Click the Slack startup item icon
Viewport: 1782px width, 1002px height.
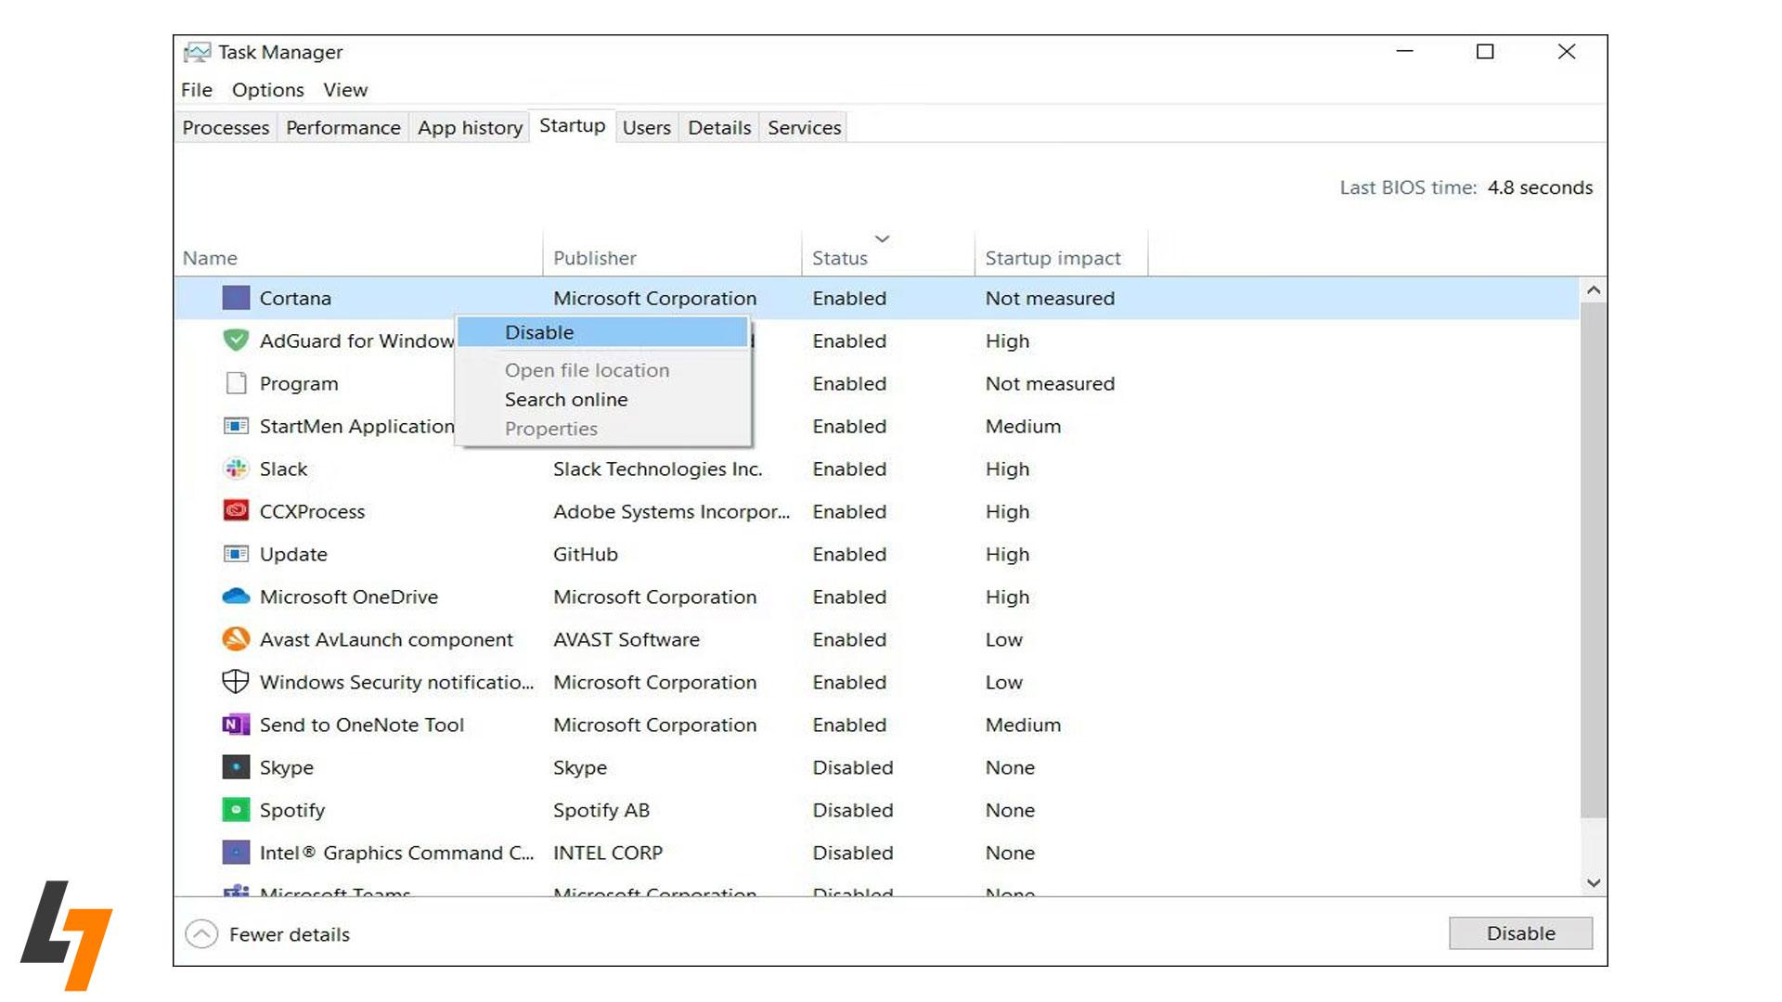point(236,469)
